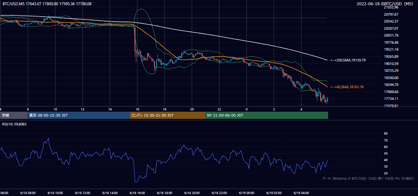Click RSI axis level 40
418x196 pixels.
(386, 160)
